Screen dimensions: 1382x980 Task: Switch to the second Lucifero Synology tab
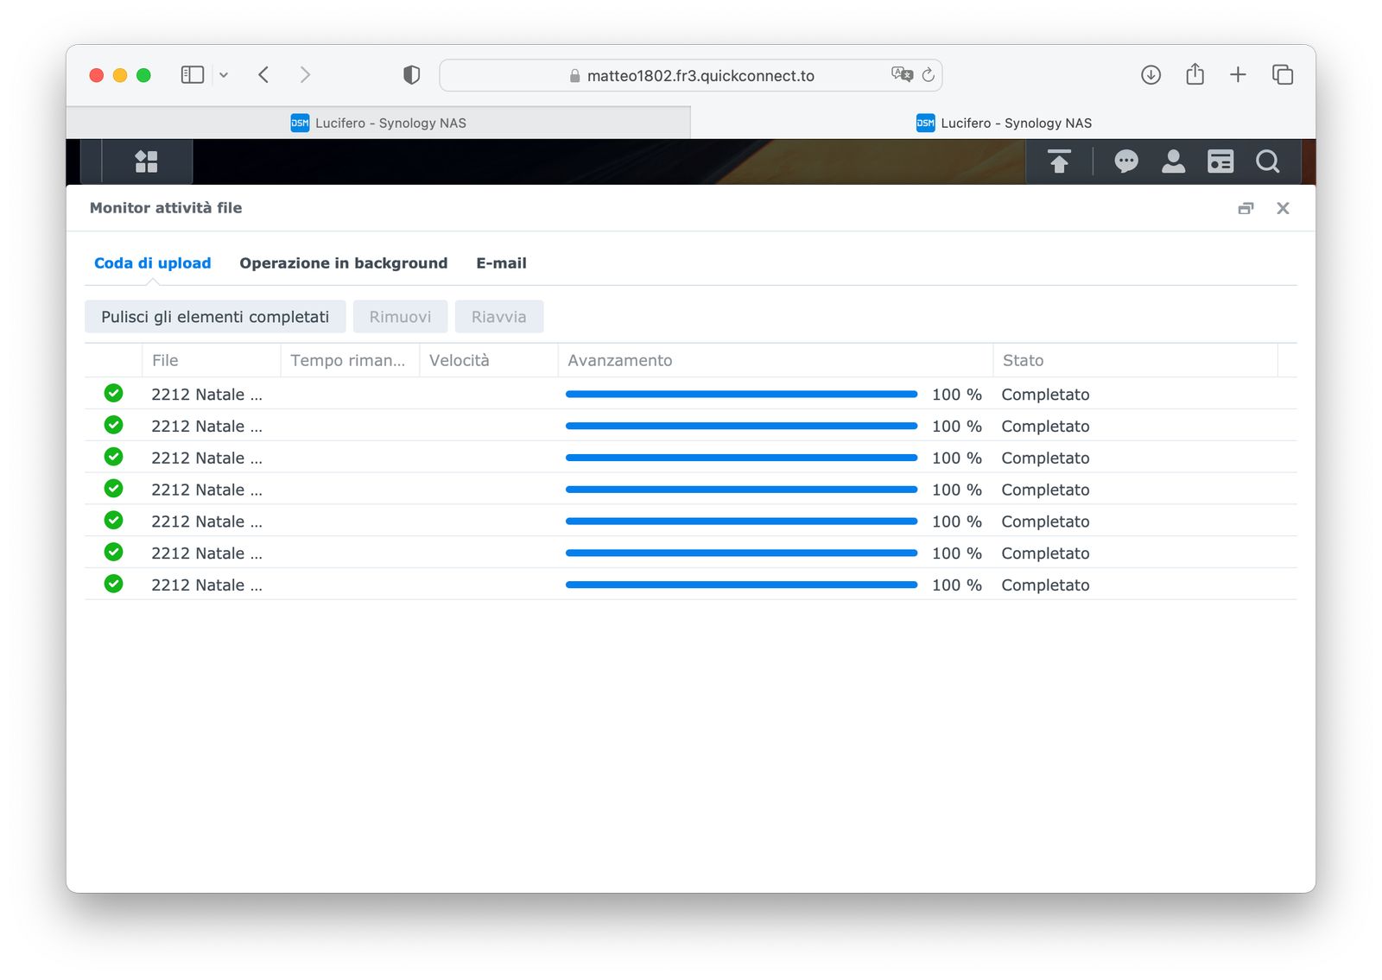(x=1004, y=123)
